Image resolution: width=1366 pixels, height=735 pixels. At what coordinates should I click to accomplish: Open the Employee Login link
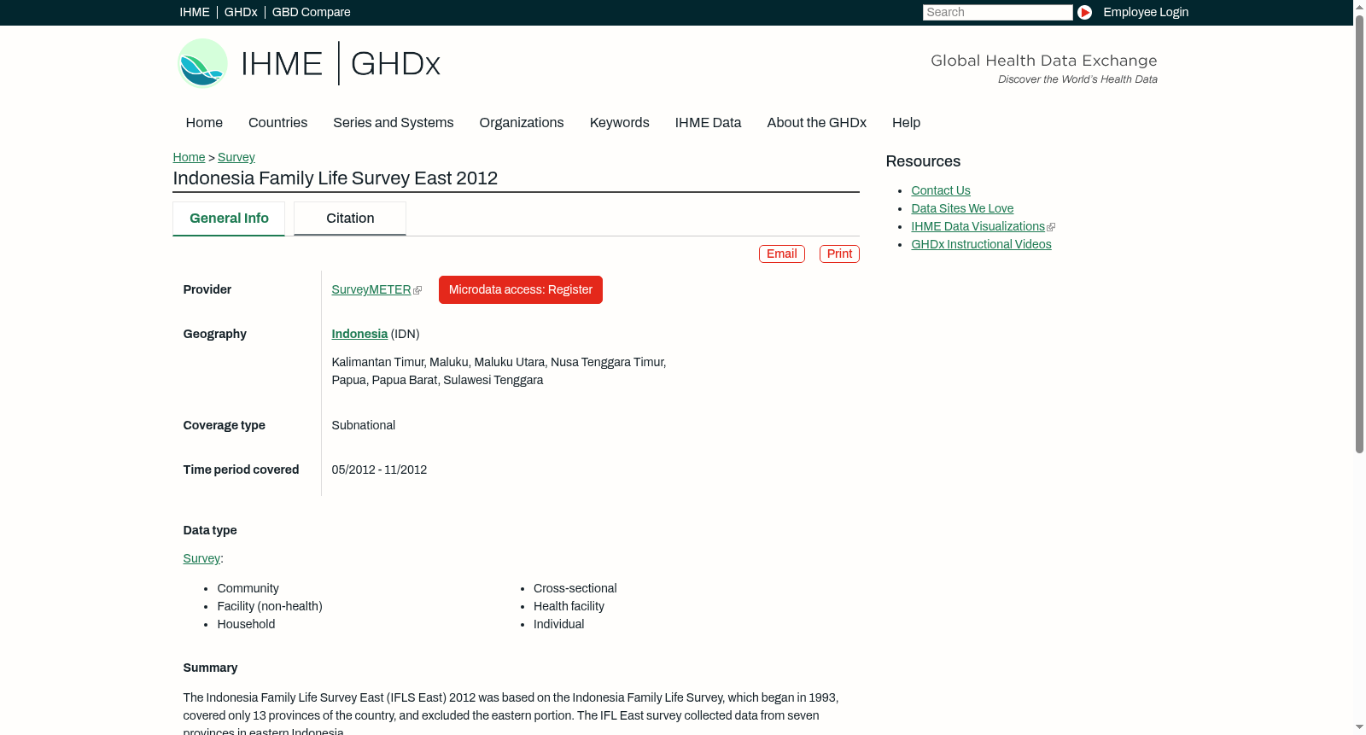pos(1146,12)
